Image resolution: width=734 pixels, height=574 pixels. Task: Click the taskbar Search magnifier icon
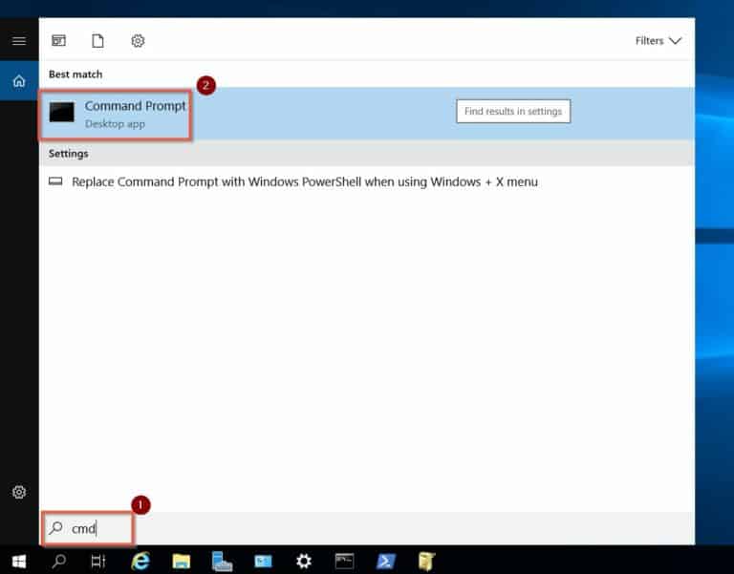click(59, 561)
